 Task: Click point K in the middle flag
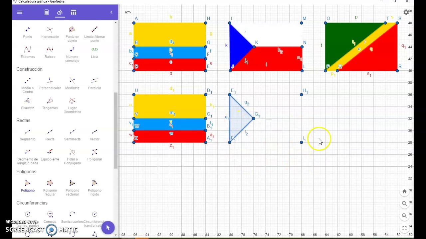[254, 47]
